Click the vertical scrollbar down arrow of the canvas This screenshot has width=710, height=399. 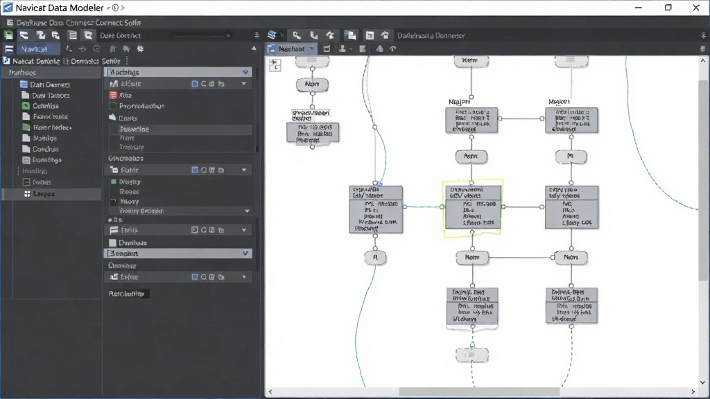703,382
